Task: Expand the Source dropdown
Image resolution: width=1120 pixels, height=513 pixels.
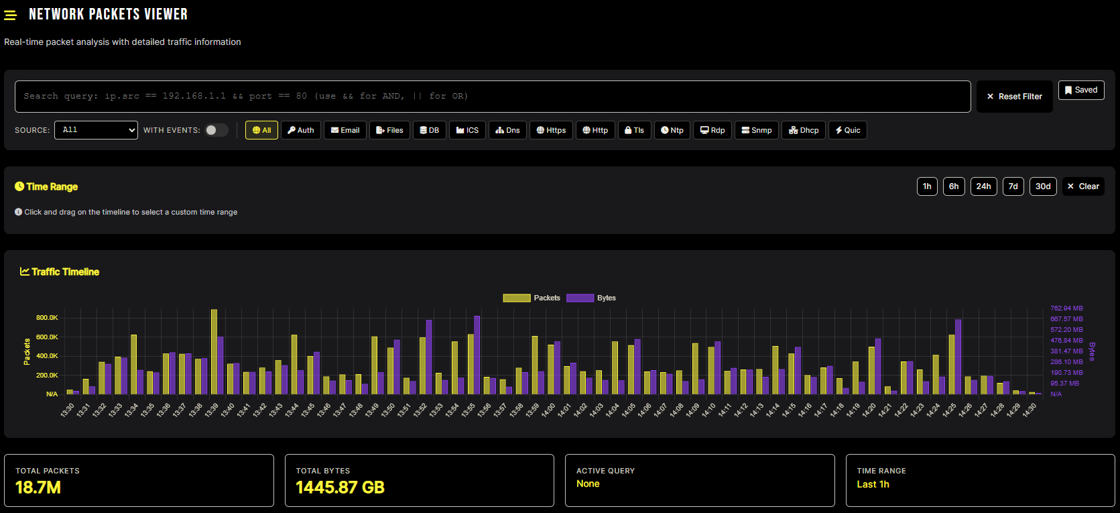Action: [96, 130]
